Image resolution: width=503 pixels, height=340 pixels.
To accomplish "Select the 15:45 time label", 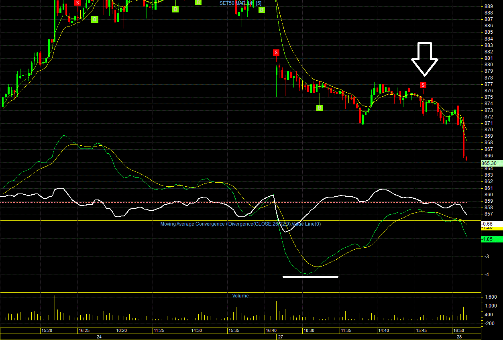I will (421, 331).
